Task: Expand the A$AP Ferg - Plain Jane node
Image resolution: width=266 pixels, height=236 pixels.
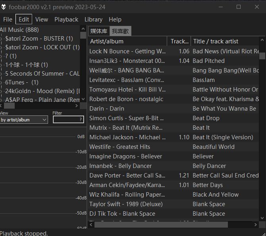Action: [x=1, y=100]
